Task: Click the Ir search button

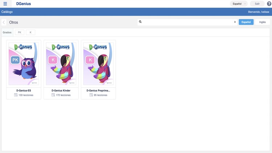Action: click(235, 22)
